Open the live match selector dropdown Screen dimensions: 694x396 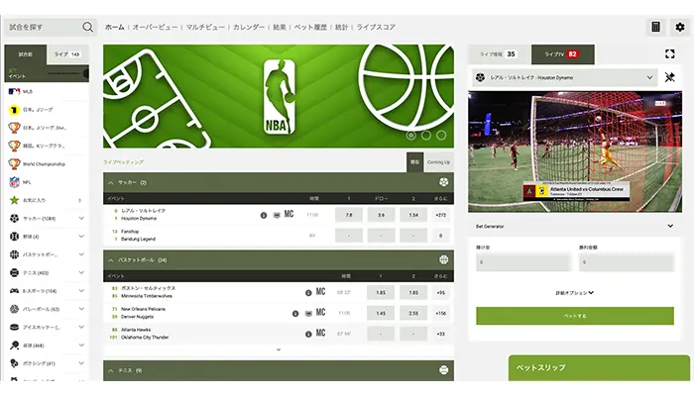[565, 78]
